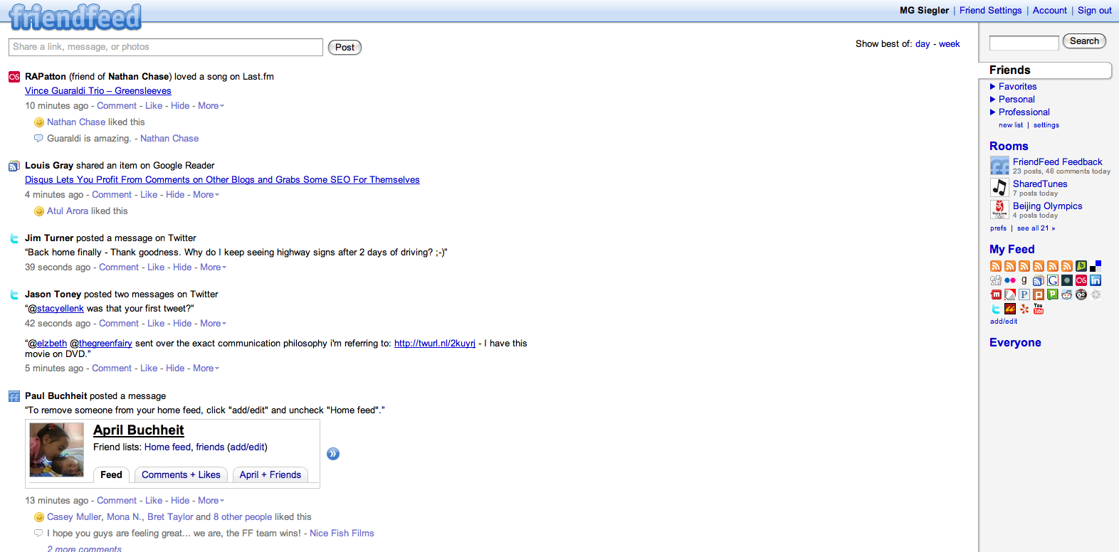This screenshot has width=1119, height=552.
Task: Click the Twitter icon beside Jim Turner's post
Action: (14, 238)
